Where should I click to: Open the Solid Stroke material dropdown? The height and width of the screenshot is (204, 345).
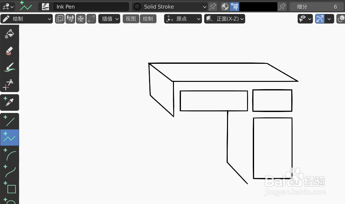[170, 7]
